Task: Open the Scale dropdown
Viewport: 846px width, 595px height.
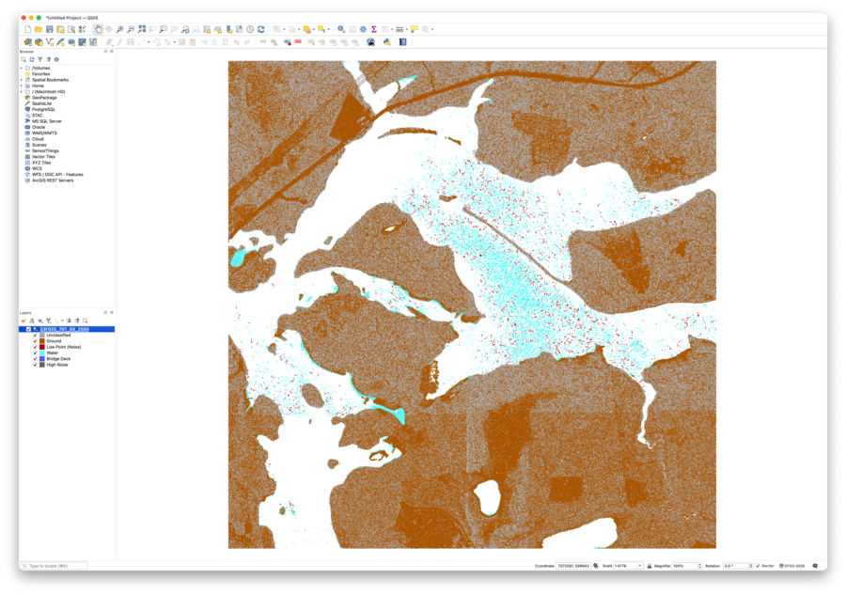Action: [639, 566]
